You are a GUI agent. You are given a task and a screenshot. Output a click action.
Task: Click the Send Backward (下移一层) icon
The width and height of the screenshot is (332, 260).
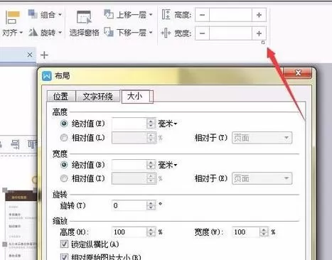(x=109, y=32)
